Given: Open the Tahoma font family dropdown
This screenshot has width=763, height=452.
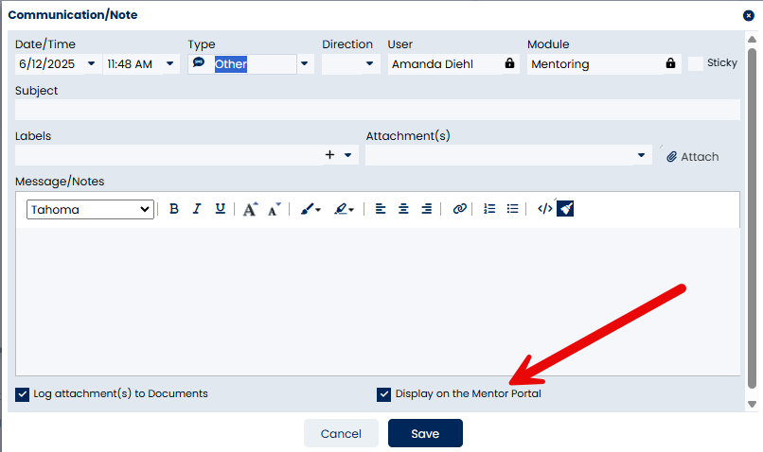Looking at the screenshot, I should click(x=90, y=210).
